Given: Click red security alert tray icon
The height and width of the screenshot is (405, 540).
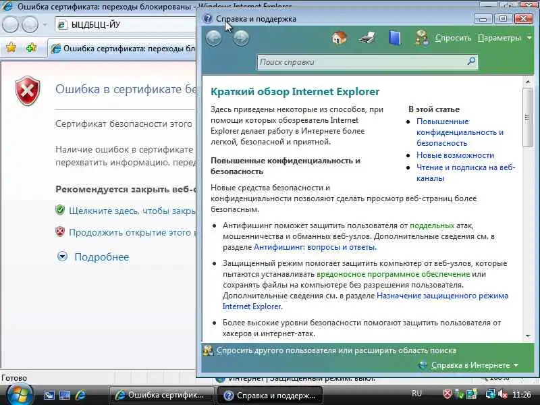Looking at the screenshot, I should 447,394.
